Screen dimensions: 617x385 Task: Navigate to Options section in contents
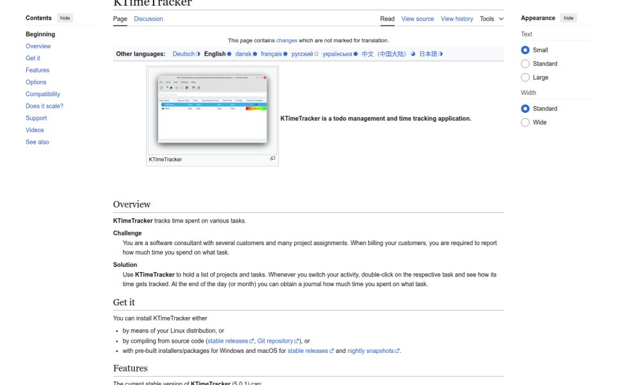tap(36, 82)
